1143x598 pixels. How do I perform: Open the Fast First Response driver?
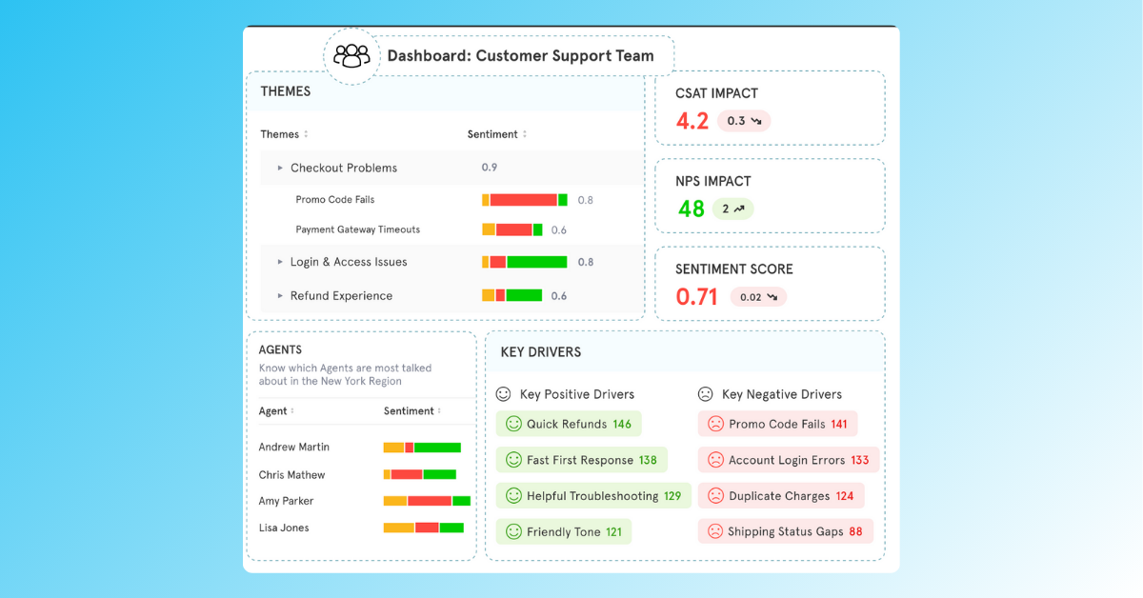point(582,460)
